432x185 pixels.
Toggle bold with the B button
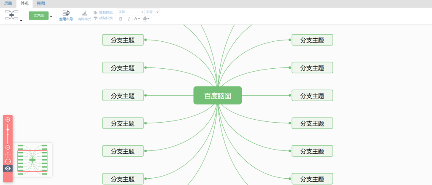click(121, 19)
